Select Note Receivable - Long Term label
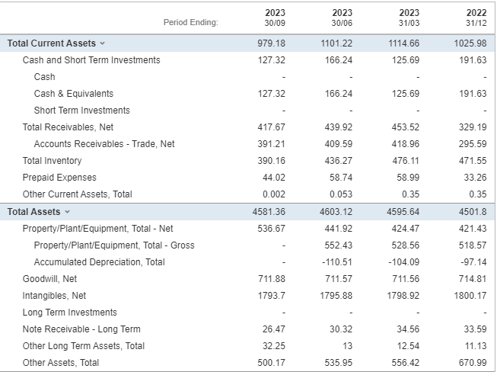This screenshot has height=372, width=497. point(81,329)
